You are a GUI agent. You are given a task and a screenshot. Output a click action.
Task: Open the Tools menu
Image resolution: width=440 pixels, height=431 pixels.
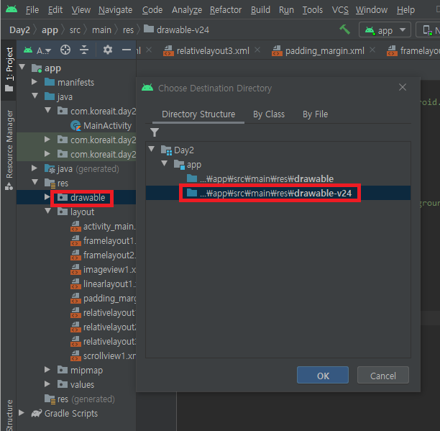[312, 10]
